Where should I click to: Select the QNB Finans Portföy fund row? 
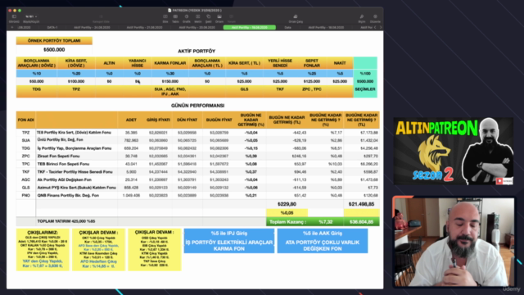(x=197, y=195)
